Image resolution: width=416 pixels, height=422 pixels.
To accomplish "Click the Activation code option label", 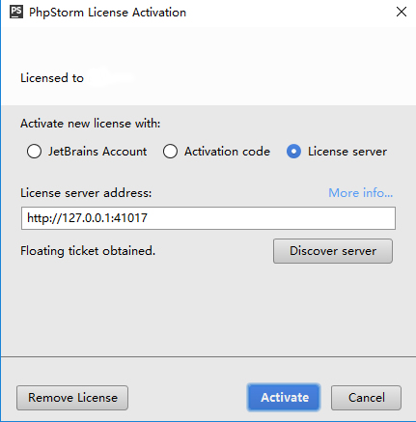I will pos(227,152).
